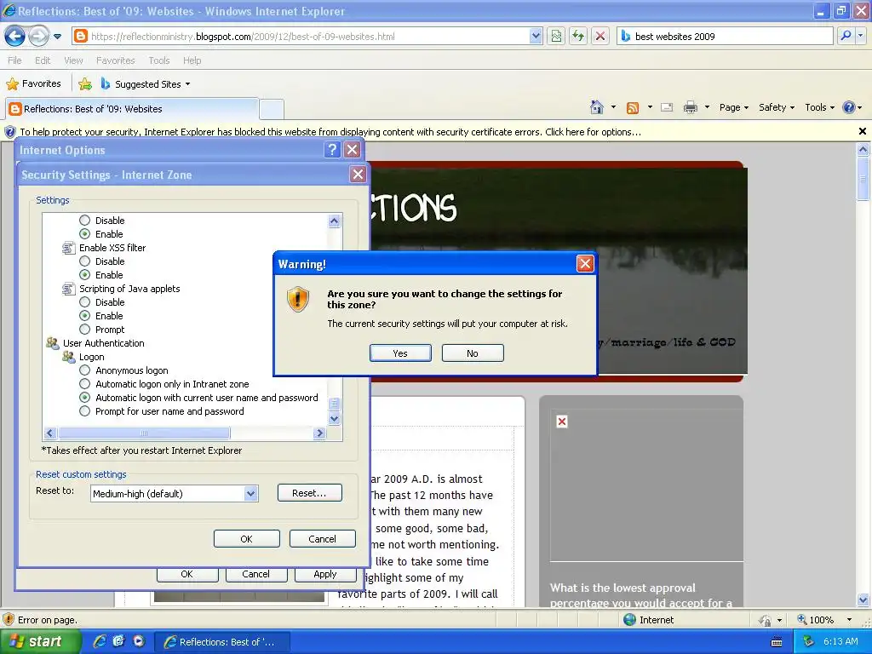Close the information bar with X
This screenshot has width=872, height=654.
pos(862,131)
